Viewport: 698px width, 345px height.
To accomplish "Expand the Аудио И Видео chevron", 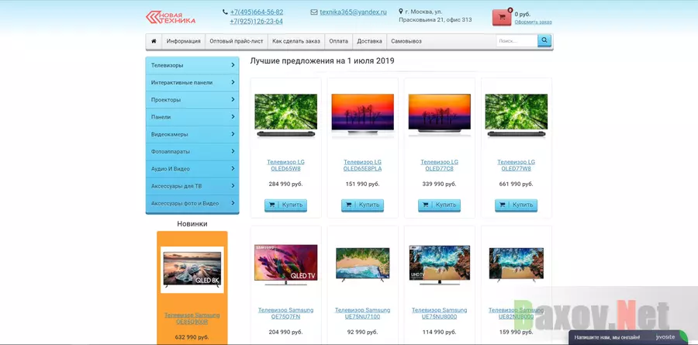I will [x=233, y=168].
